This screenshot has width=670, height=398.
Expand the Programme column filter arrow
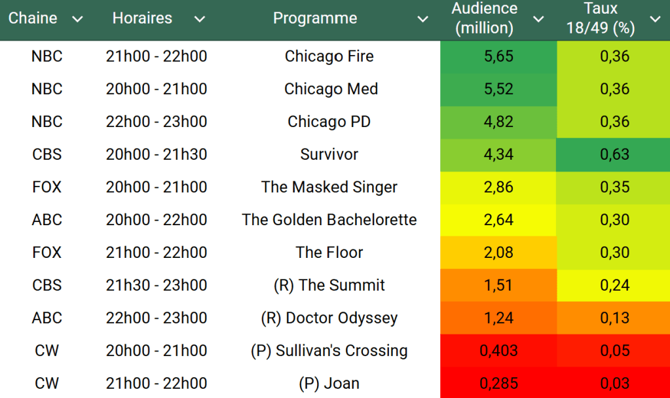pyautogui.click(x=422, y=19)
